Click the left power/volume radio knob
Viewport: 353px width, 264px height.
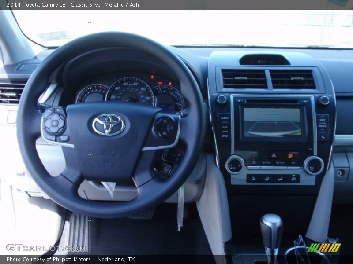(x=222, y=99)
